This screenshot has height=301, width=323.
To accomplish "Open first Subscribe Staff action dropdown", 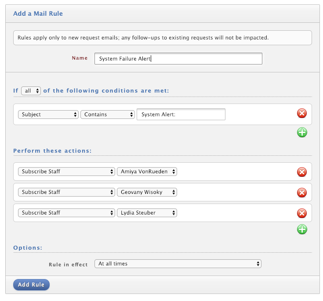I will (x=66, y=172).
